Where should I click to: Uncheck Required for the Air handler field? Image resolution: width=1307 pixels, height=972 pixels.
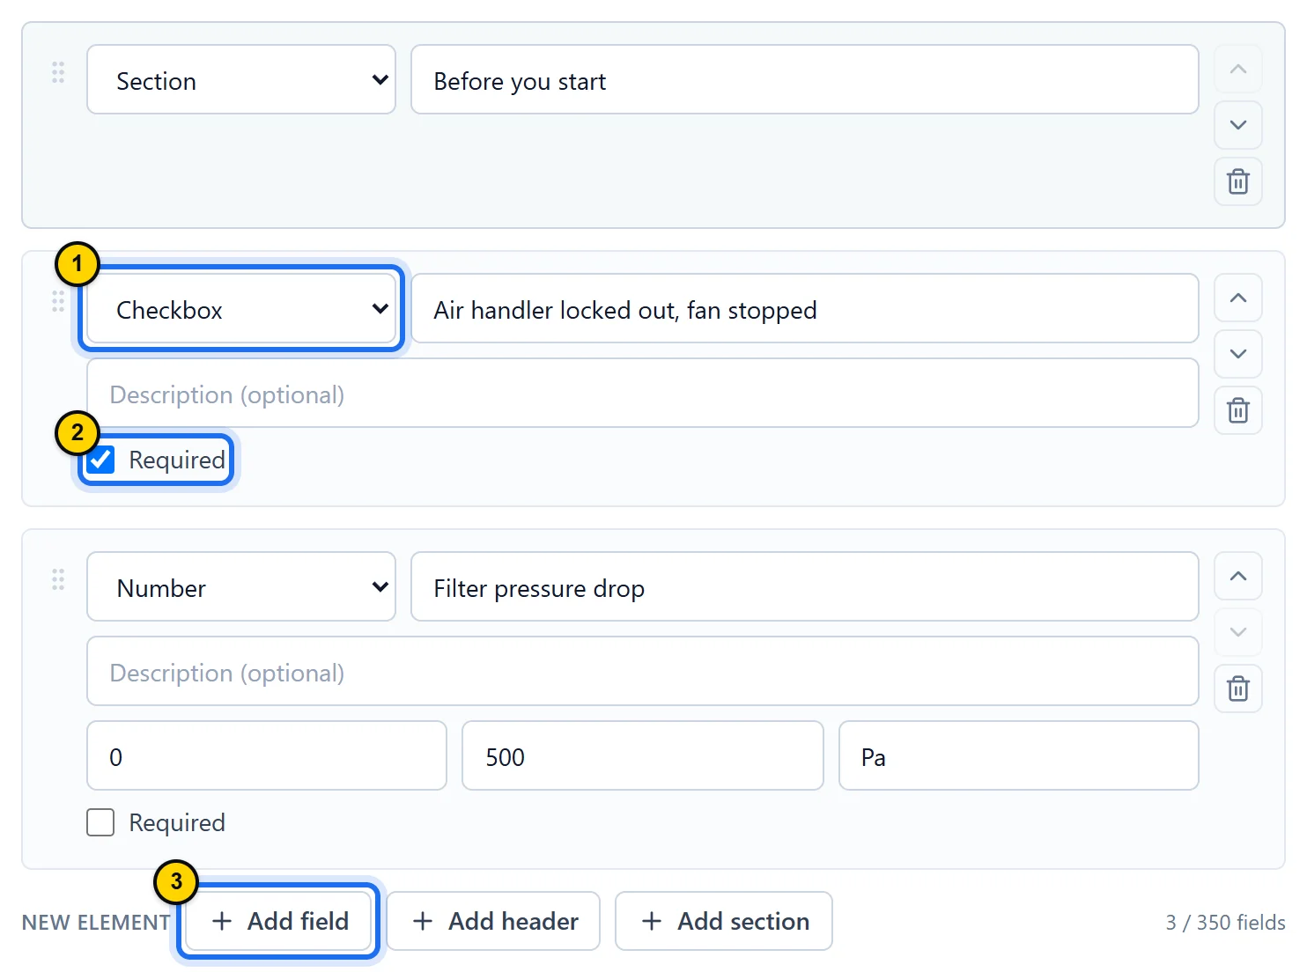pos(100,460)
